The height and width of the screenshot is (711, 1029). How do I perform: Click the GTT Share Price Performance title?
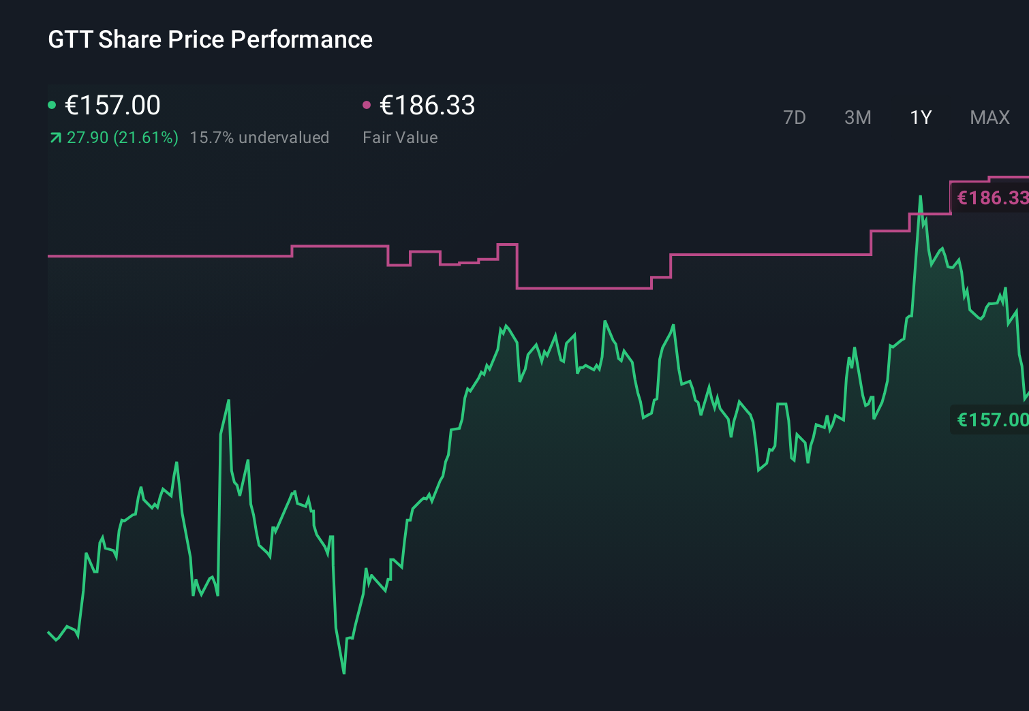click(209, 39)
